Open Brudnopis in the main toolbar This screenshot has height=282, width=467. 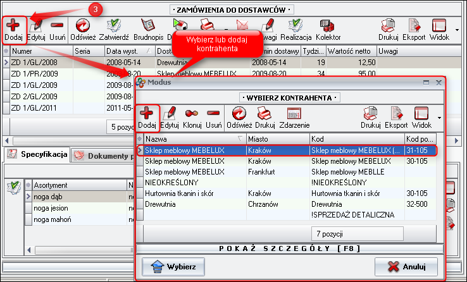tap(147, 29)
